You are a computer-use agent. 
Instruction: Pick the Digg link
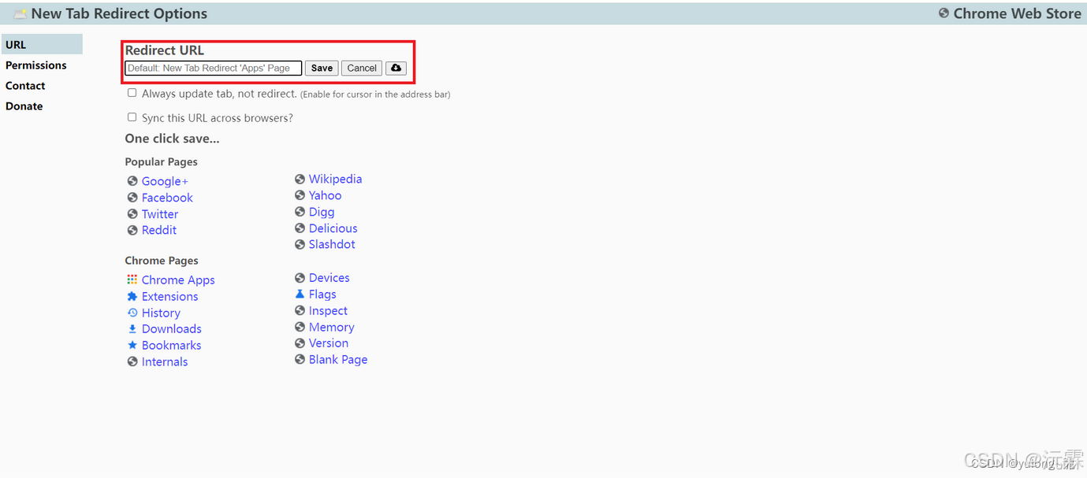tap(322, 212)
